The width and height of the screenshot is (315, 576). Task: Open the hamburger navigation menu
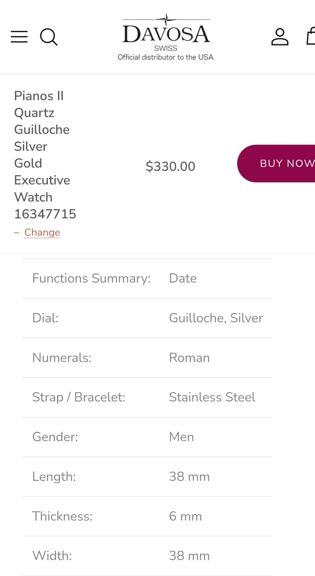click(x=19, y=37)
